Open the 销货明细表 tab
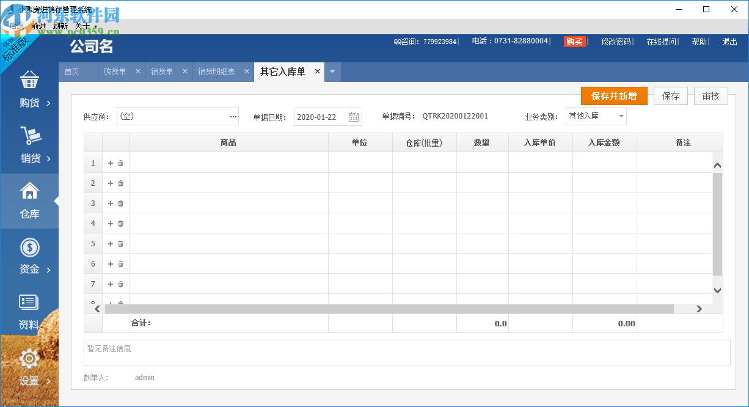The image size is (749, 407). pos(217,71)
